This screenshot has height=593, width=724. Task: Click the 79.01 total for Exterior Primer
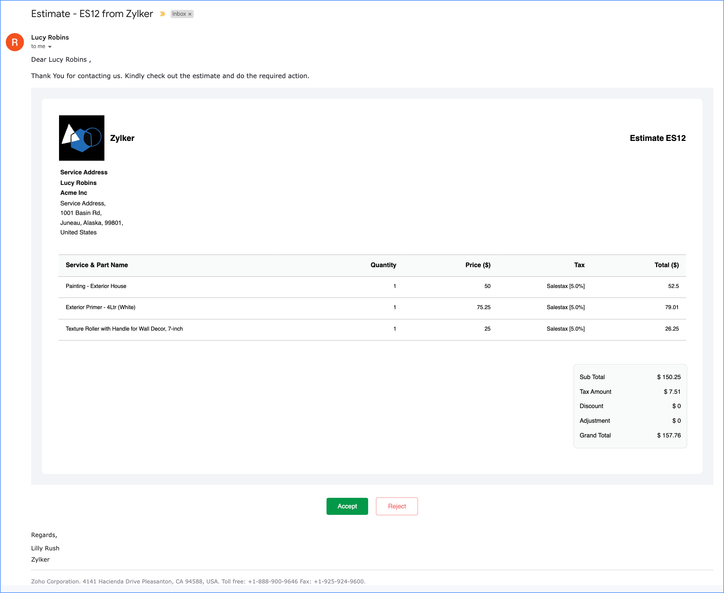[672, 307]
